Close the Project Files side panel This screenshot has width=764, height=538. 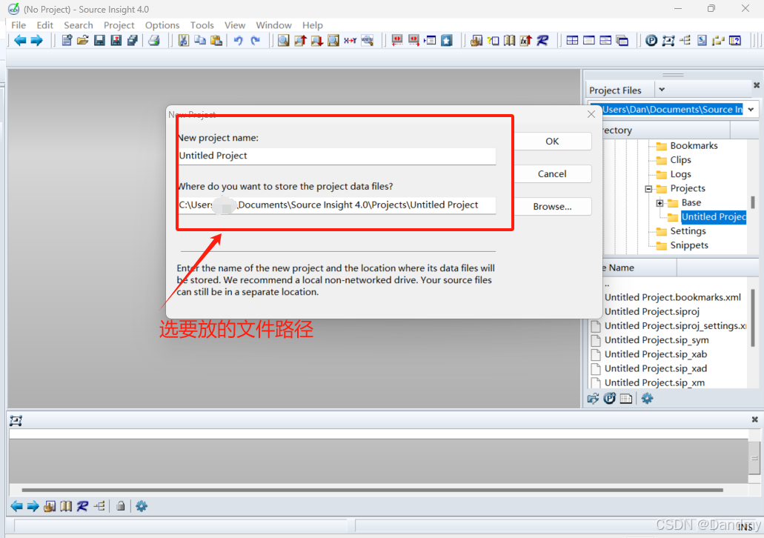(x=756, y=84)
